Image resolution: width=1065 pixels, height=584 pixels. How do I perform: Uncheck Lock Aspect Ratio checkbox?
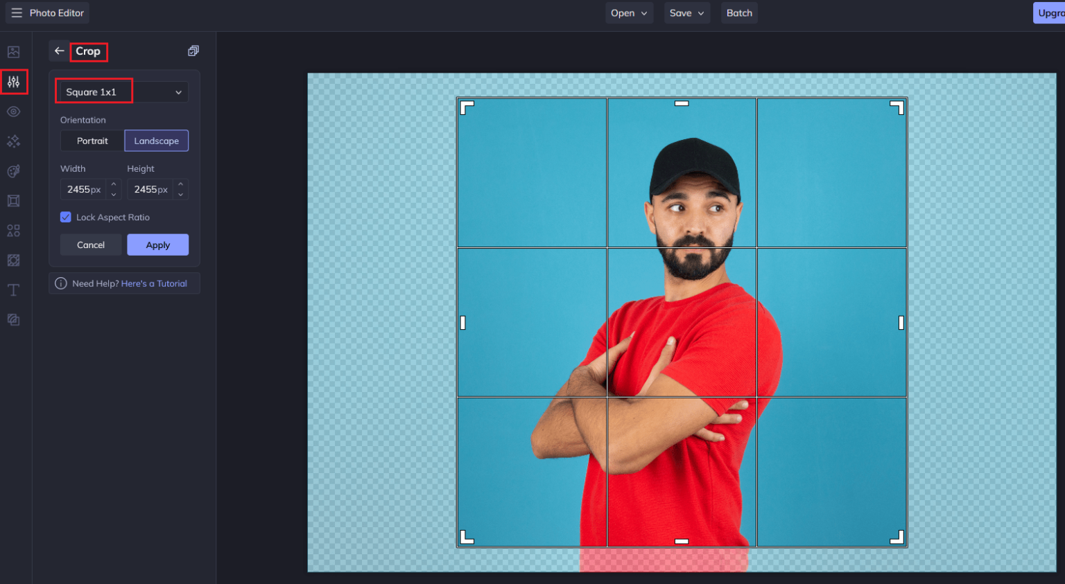click(x=66, y=218)
